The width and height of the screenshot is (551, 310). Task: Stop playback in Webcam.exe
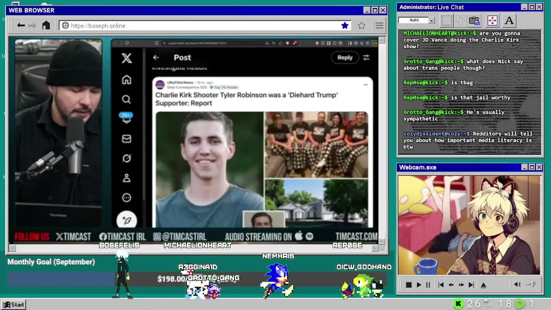pos(409,285)
